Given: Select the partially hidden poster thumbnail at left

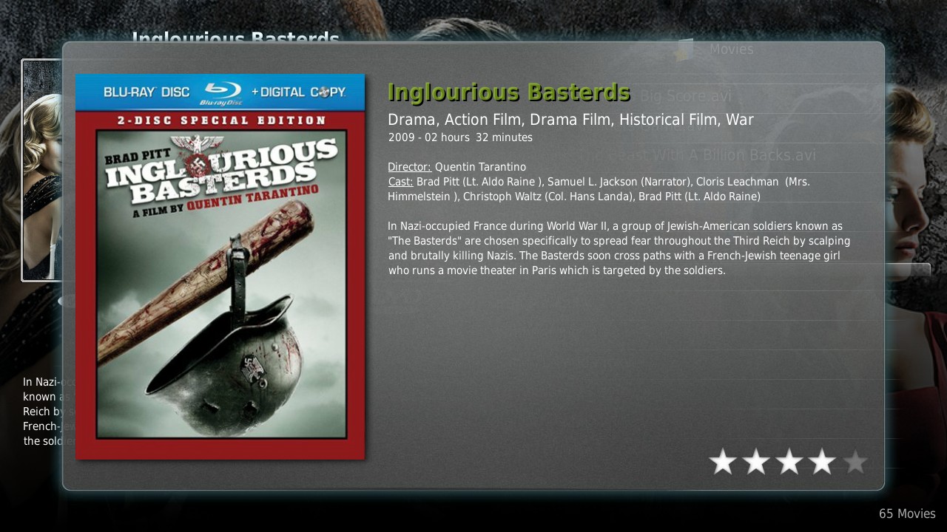Looking at the screenshot, I should click(42, 170).
